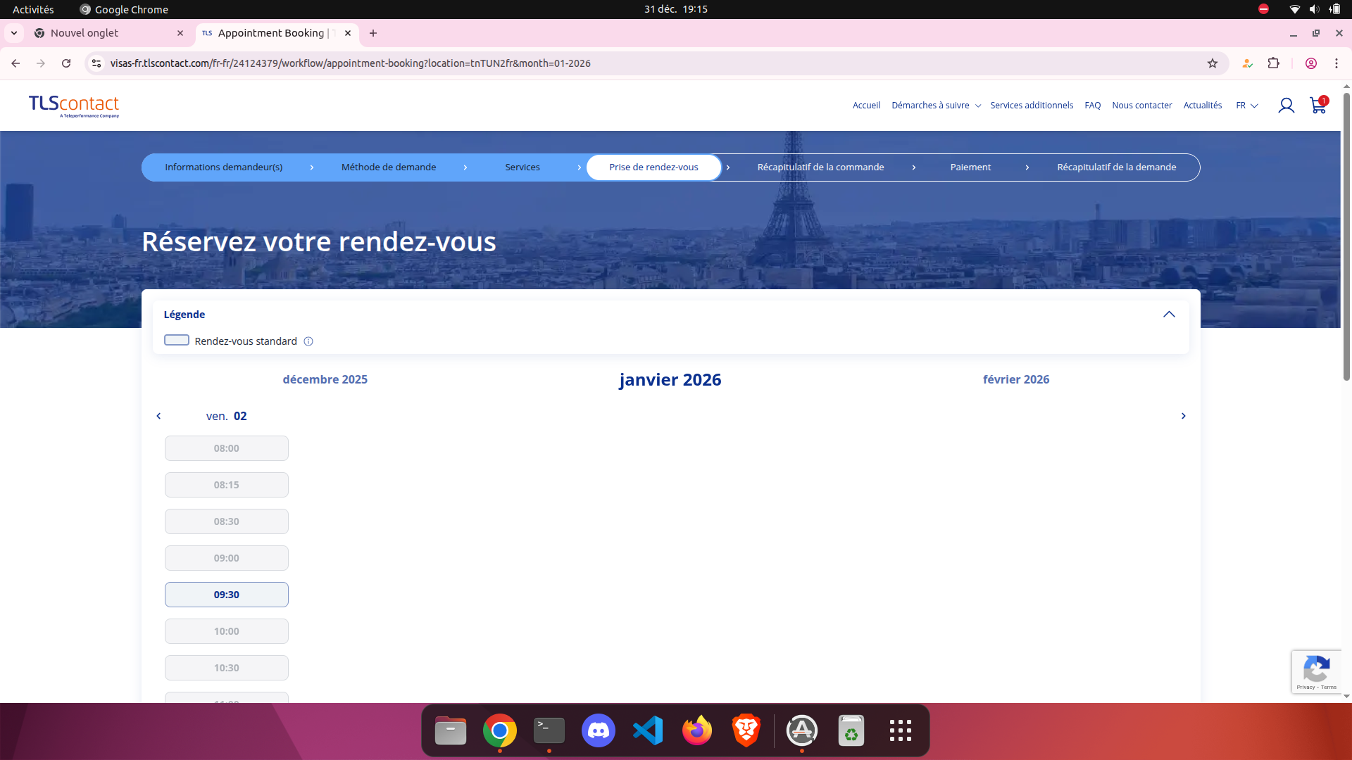
Task: Close the Nouvel onglet tab
Action: tap(180, 33)
